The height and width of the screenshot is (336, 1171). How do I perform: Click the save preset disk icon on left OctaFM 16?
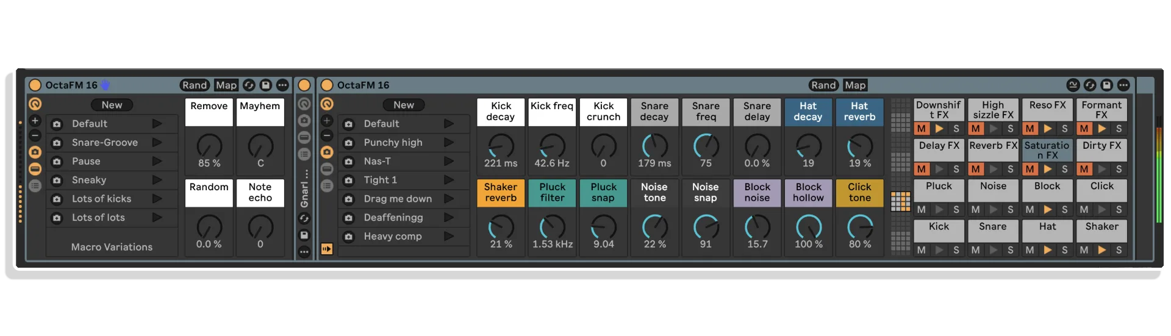coord(266,85)
